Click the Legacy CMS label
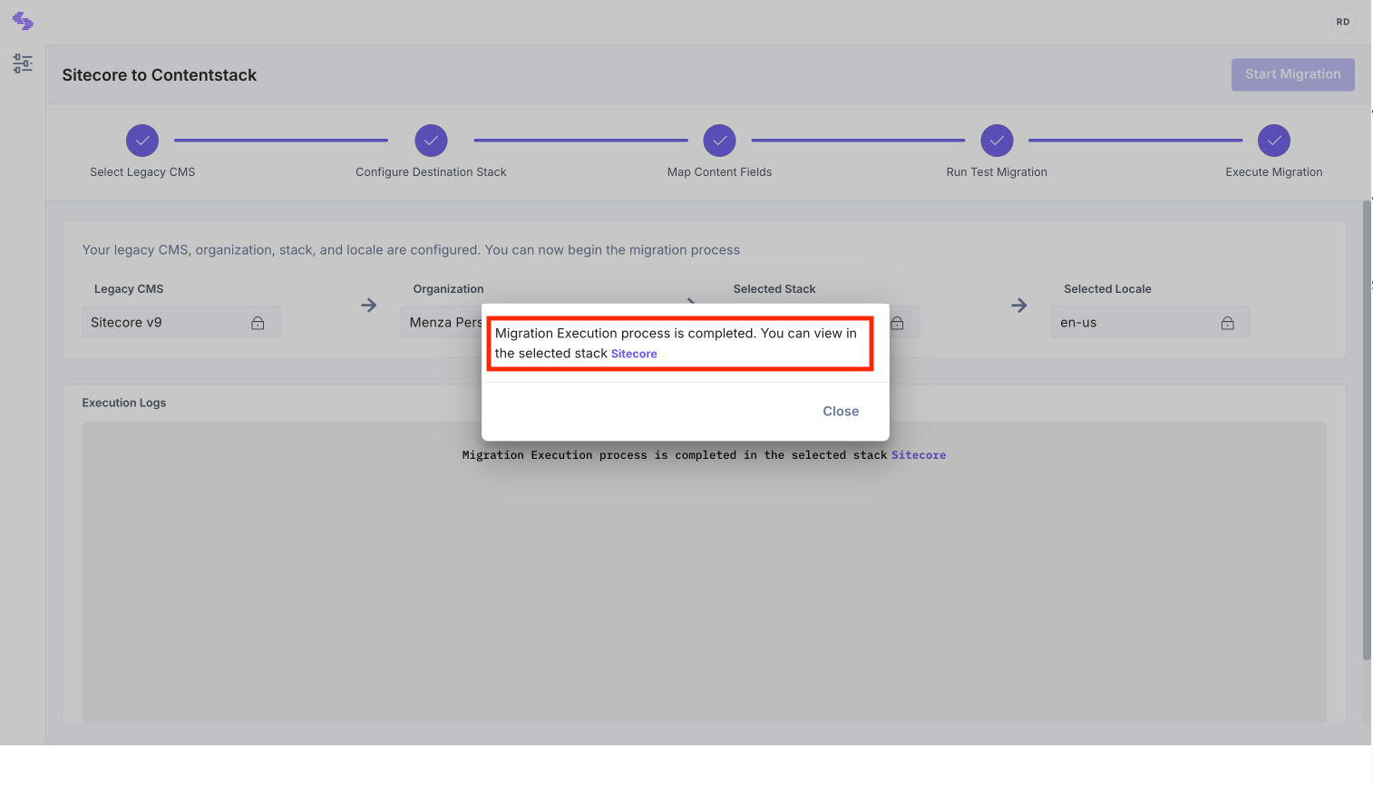Image resolution: width=1373 pixels, height=788 pixels. pos(129,289)
